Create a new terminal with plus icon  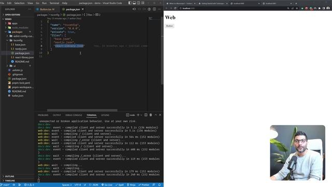tap(138, 115)
